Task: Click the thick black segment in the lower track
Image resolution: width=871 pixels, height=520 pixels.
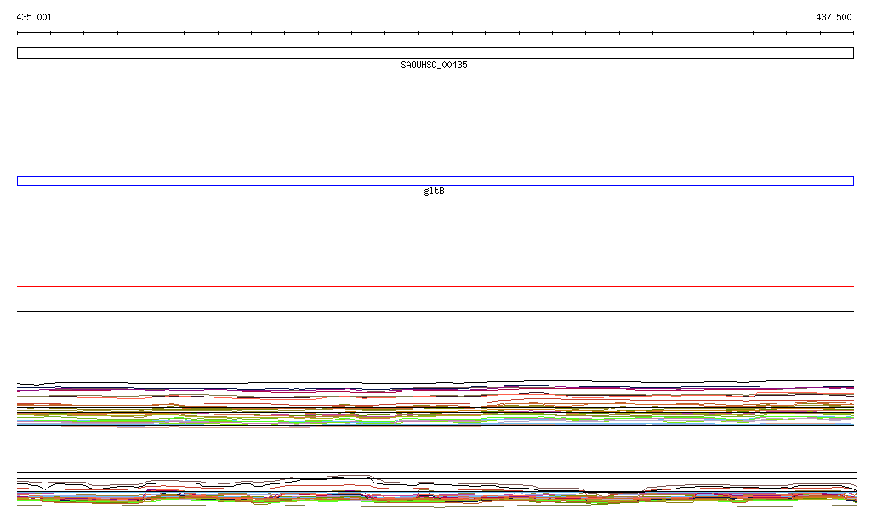Action: point(612,491)
